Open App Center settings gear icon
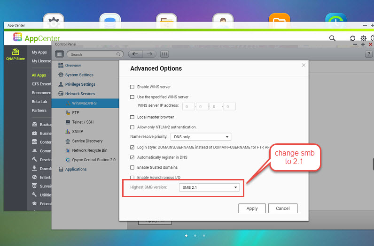The image size is (374, 246). 363,38
